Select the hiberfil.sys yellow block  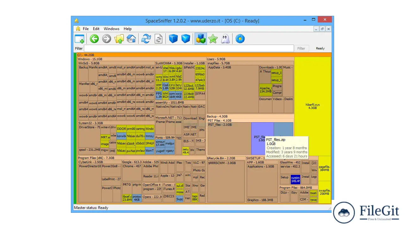coord(313,106)
